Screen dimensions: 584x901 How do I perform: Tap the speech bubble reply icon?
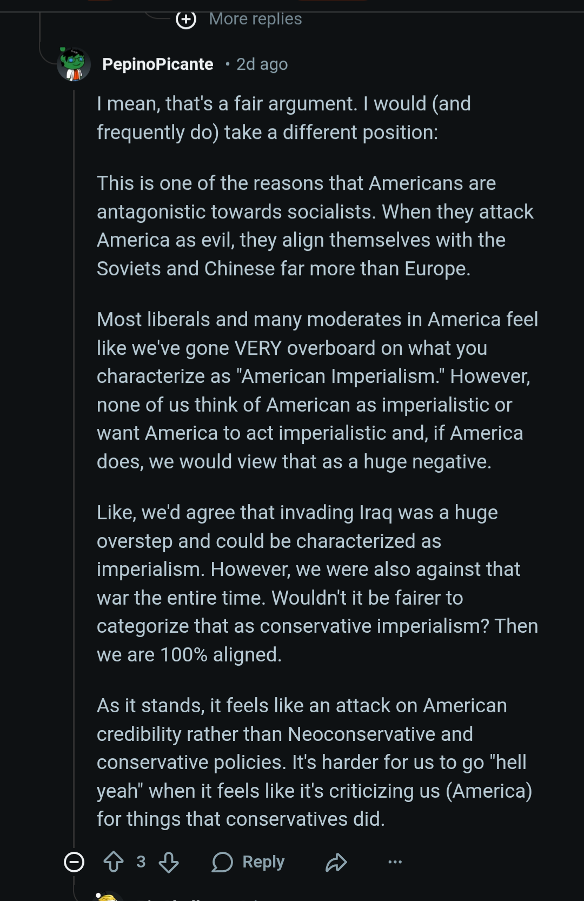pyautogui.click(x=222, y=862)
